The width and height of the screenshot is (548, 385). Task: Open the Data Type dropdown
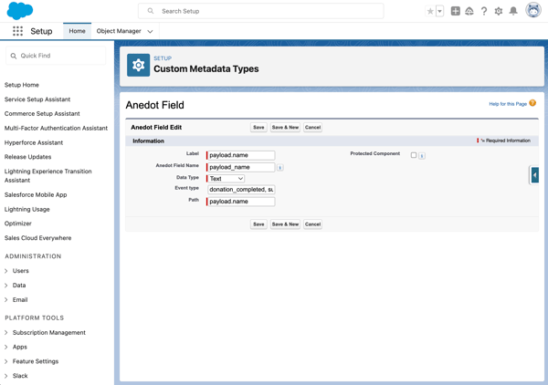[227, 179]
